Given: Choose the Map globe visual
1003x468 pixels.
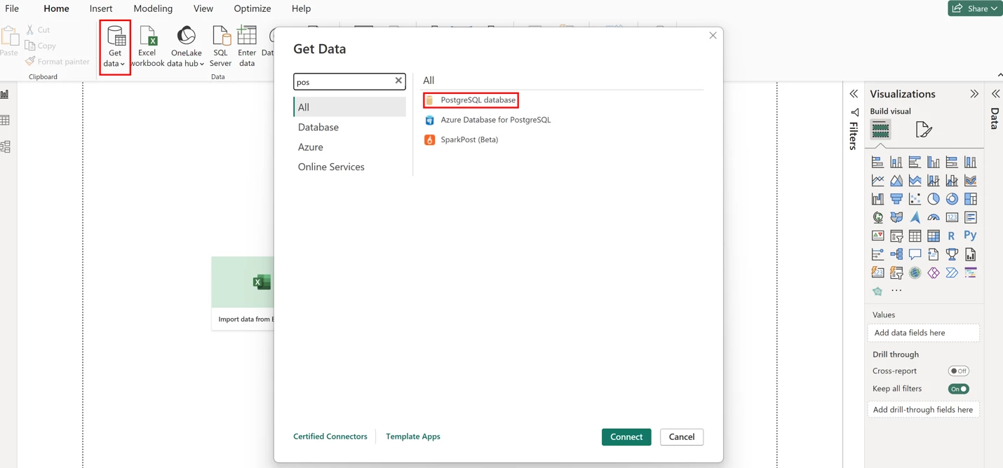Looking at the screenshot, I should [x=878, y=218].
